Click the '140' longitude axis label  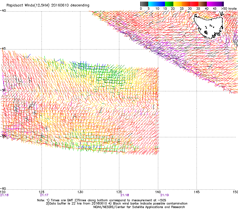tap(158, 192)
